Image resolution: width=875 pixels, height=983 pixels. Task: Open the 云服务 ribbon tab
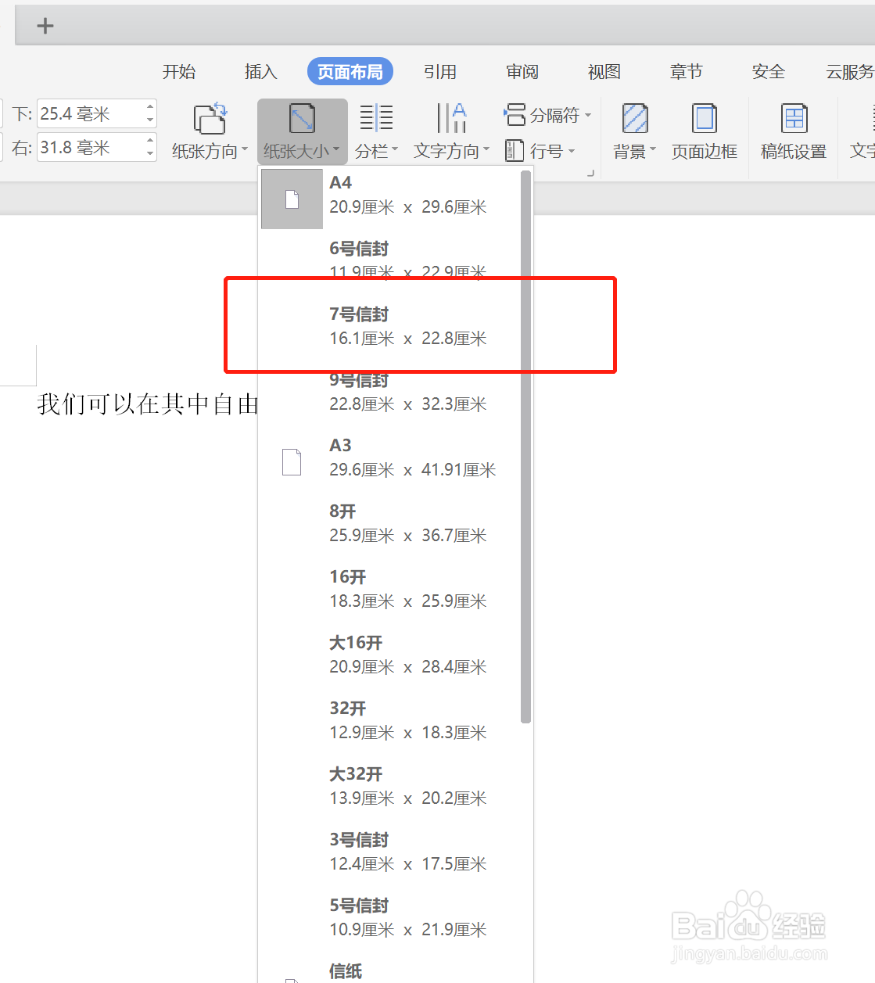[850, 72]
